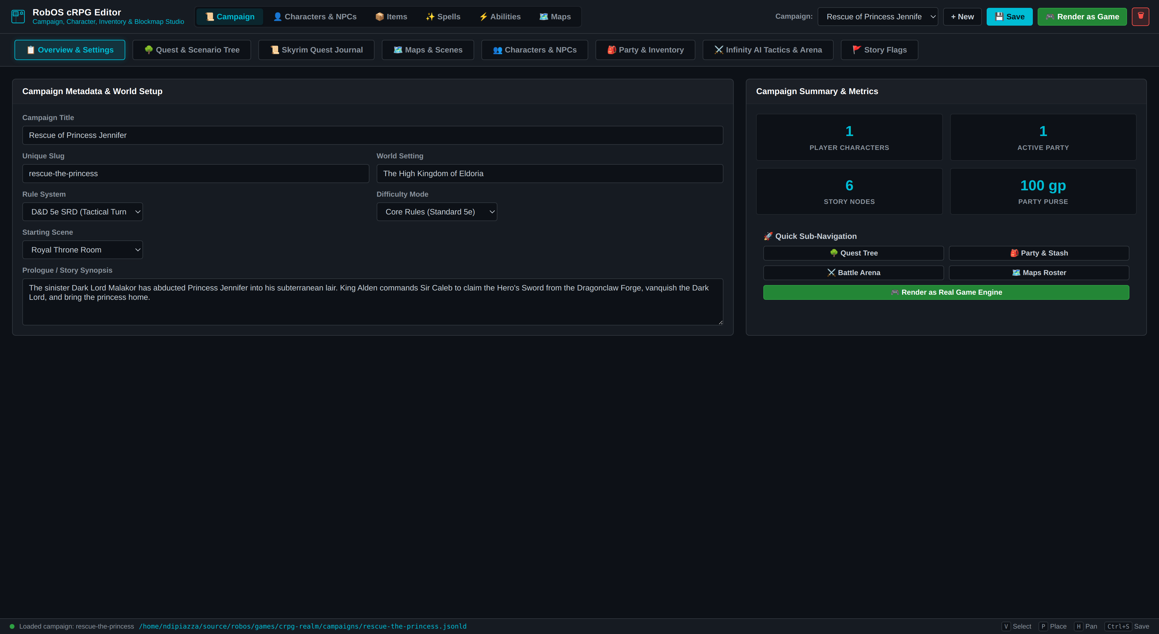This screenshot has width=1159, height=634.
Task: Open the Spells tab
Action: [443, 17]
